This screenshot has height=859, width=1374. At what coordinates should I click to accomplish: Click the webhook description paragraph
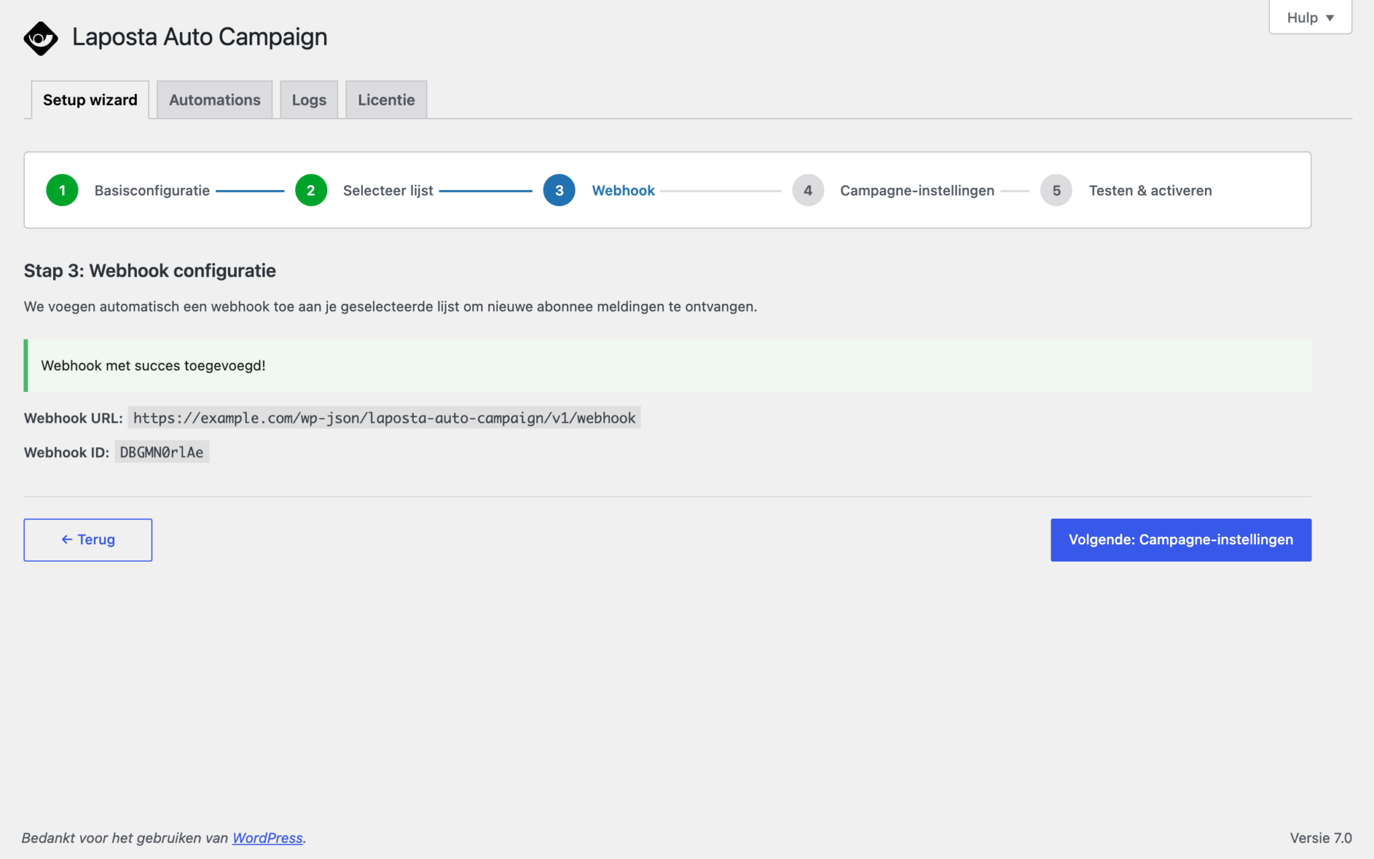tap(390, 307)
